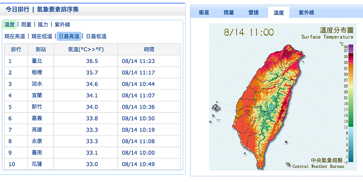Toggle 氣溫 unit °C to °F header
363x182 pixels.
pos(86,49)
